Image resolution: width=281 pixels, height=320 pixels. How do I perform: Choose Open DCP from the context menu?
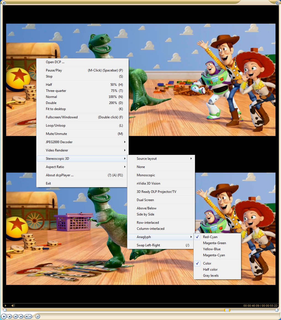pos(55,62)
